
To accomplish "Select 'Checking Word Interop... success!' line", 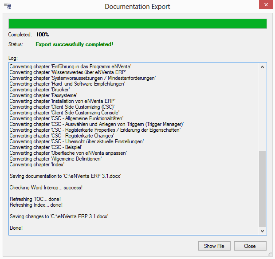I will tap(46, 188).
